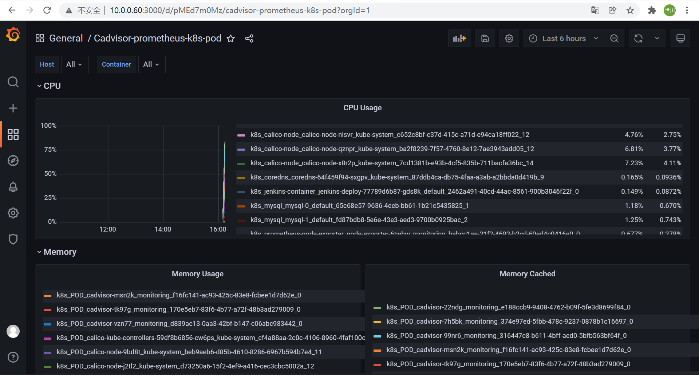Viewport: 699px width, 375px height.
Task: Click the General folder breadcrumb
Action: [66, 38]
